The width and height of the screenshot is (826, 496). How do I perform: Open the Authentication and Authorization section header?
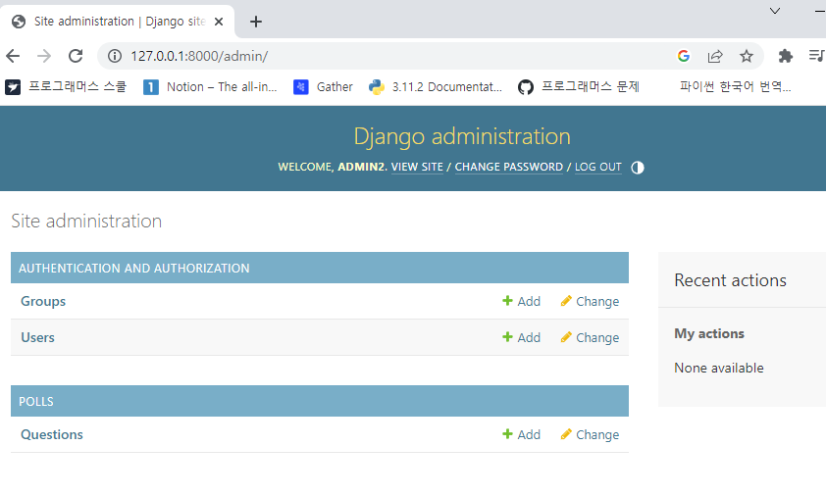click(x=133, y=268)
